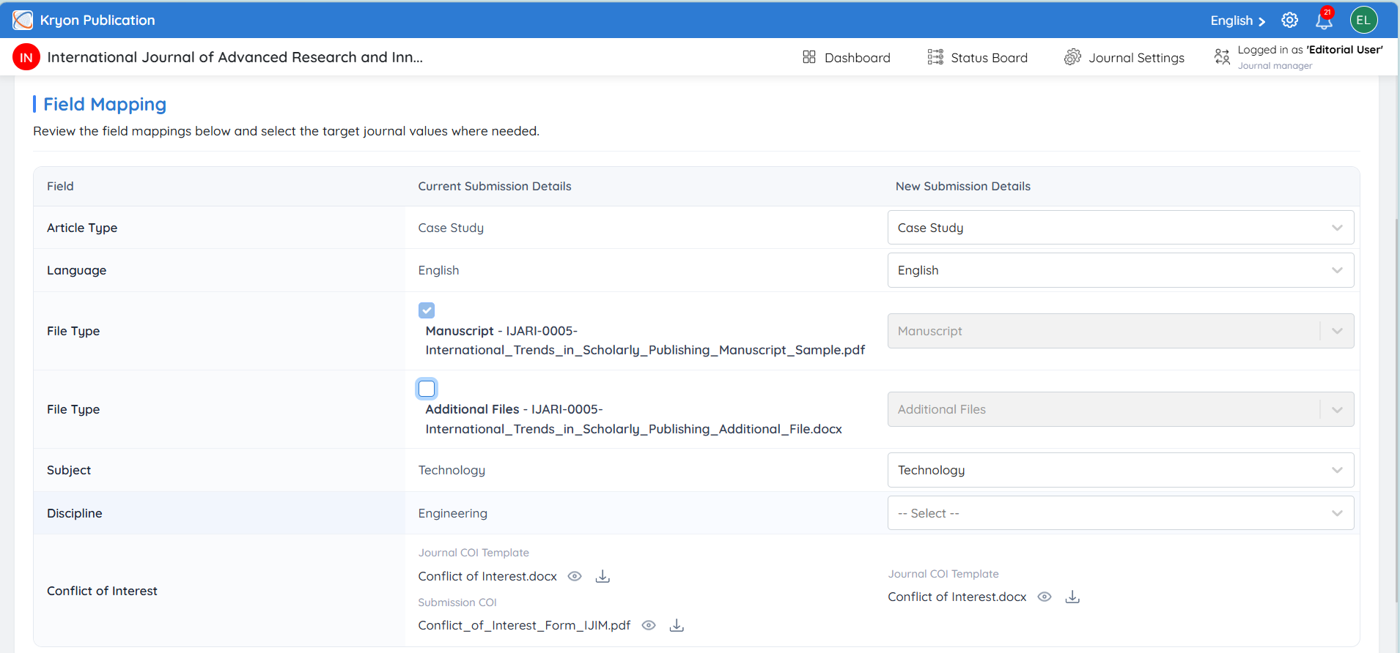Change language from English selector

1237,20
